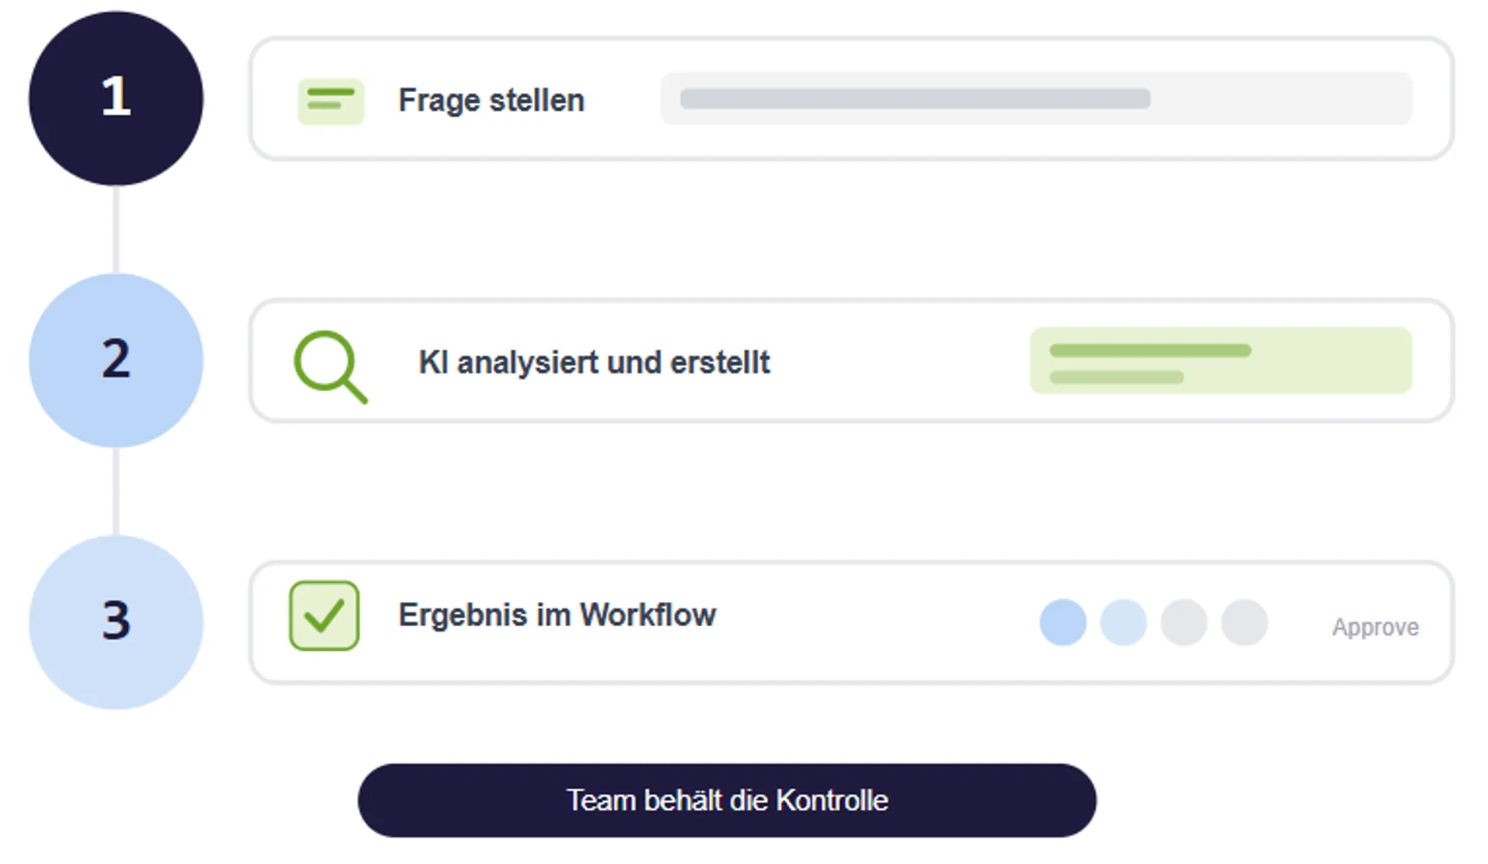Click the first blue dot in the workflow row
1488x864 pixels.
point(1063,622)
